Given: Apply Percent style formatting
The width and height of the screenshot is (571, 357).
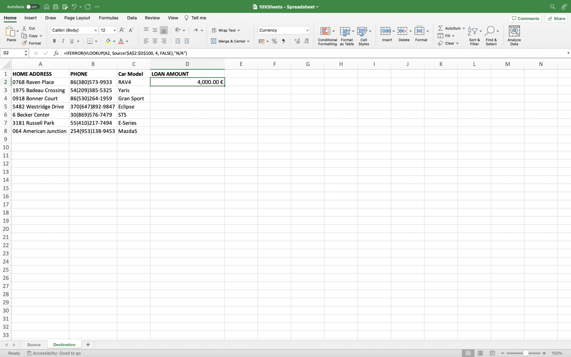Looking at the screenshot, I should coord(274,41).
